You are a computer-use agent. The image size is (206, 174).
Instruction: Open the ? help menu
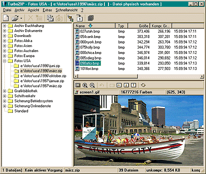pos(82,10)
